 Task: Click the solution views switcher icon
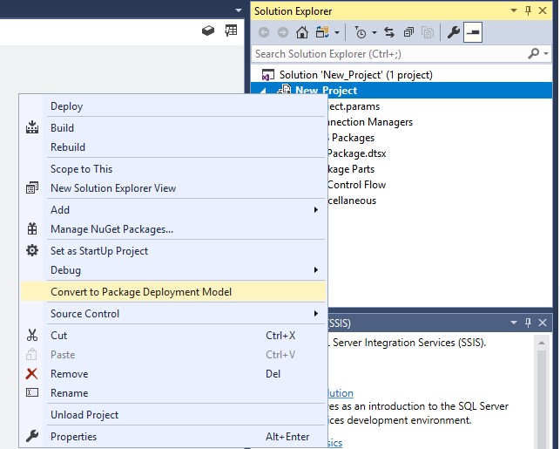(324, 33)
